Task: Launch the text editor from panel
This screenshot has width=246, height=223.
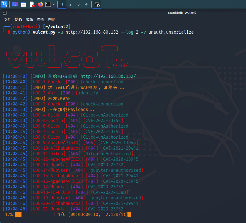Action: (x=32, y=4)
